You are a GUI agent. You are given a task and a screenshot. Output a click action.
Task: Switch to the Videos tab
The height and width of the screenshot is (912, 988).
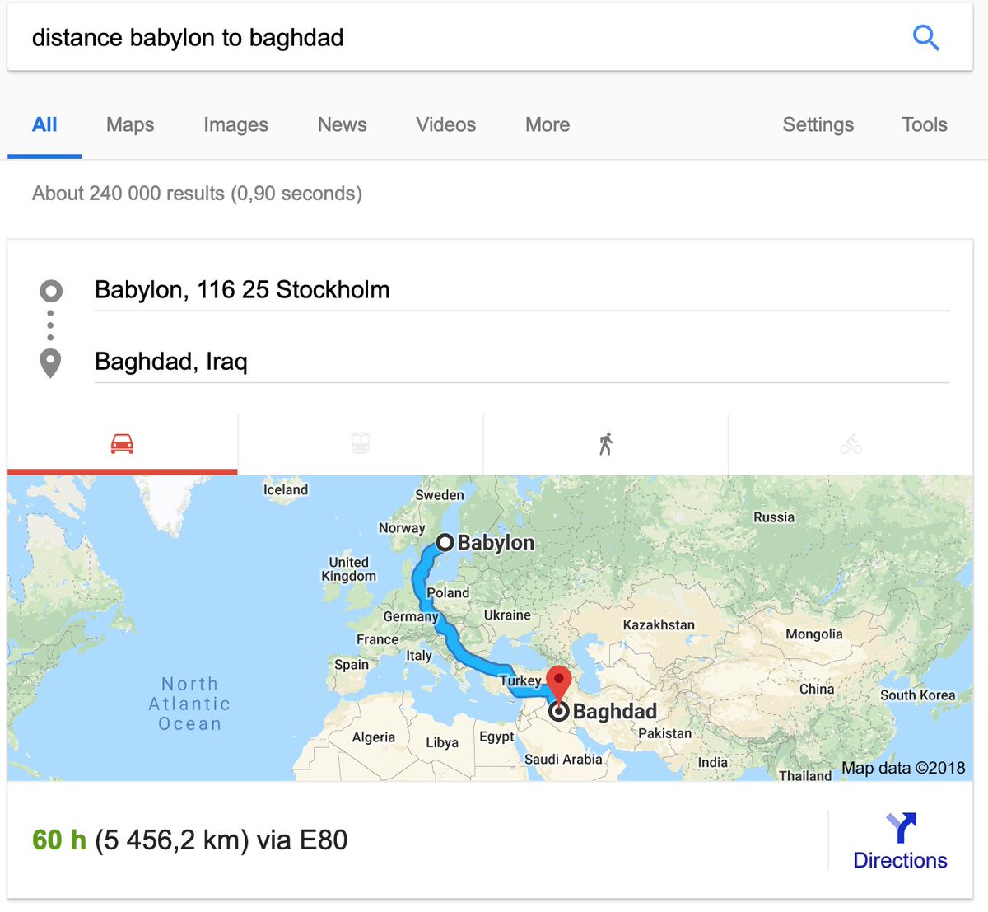click(x=445, y=124)
